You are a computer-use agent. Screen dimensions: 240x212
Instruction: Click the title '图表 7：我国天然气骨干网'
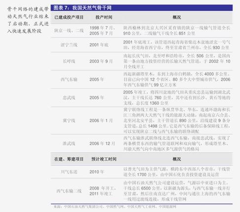point(82,8)
